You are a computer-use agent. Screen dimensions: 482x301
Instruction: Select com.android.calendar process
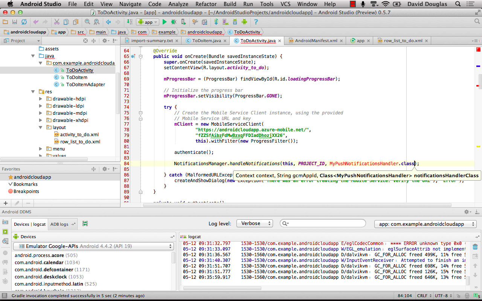tap(47, 263)
